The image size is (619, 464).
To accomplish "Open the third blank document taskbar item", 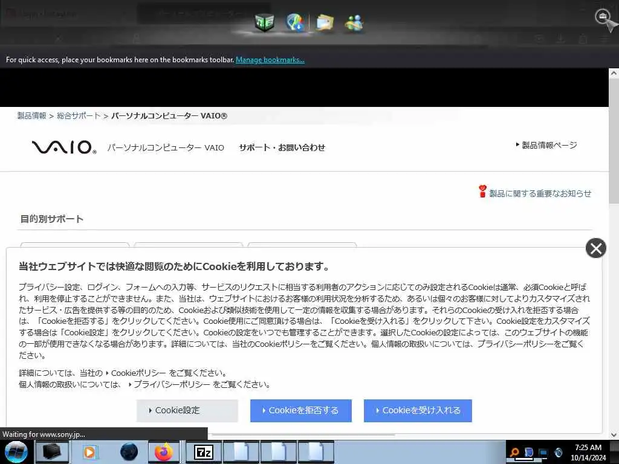I will click(x=316, y=452).
